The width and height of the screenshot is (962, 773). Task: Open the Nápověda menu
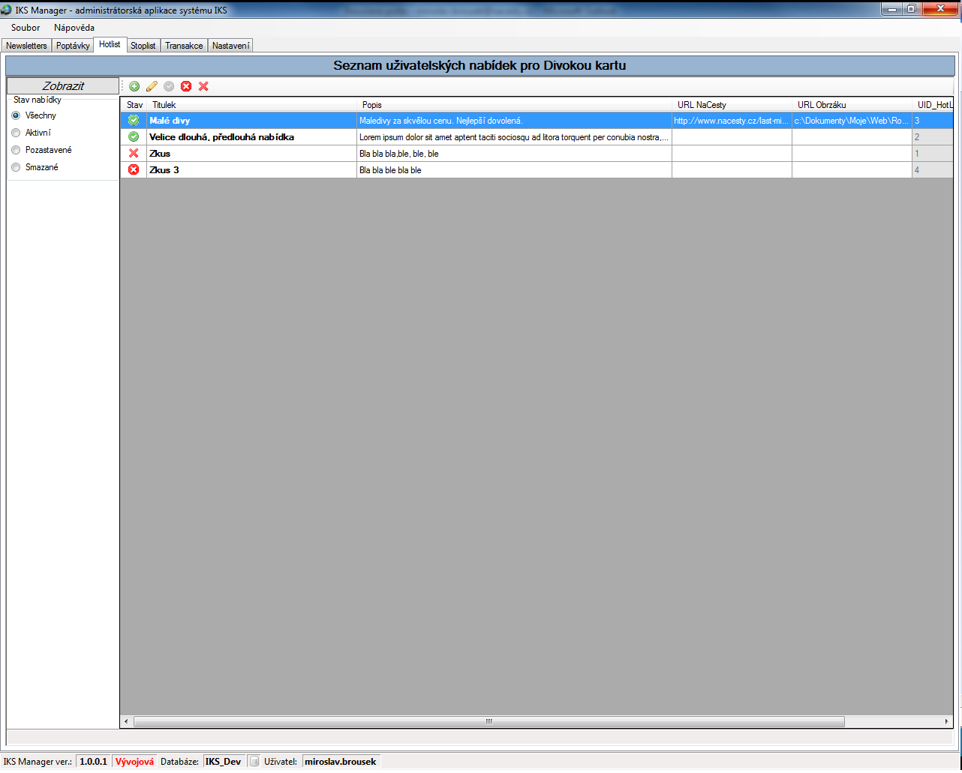click(74, 28)
